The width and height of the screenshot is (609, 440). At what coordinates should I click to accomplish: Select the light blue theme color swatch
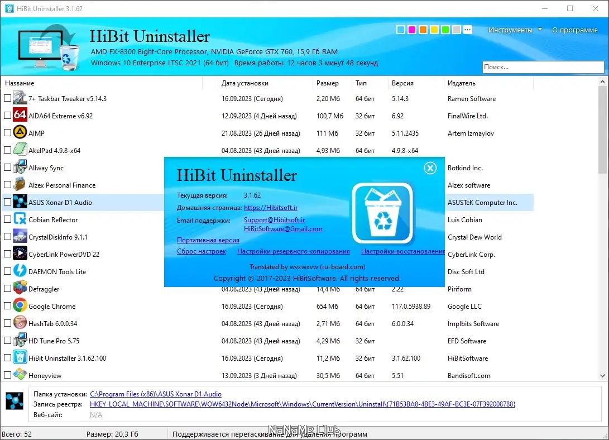401,30
